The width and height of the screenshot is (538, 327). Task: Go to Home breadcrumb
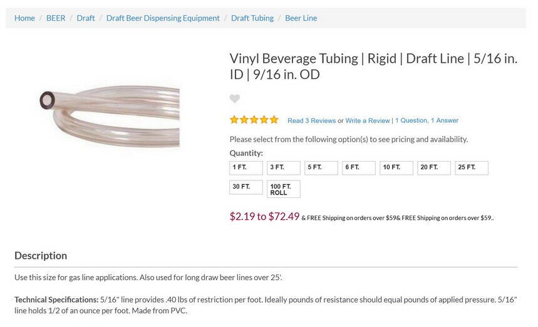tap(24, 18)
